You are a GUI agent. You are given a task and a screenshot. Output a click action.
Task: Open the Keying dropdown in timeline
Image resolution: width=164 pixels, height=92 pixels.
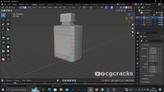[x=18, y=80]
